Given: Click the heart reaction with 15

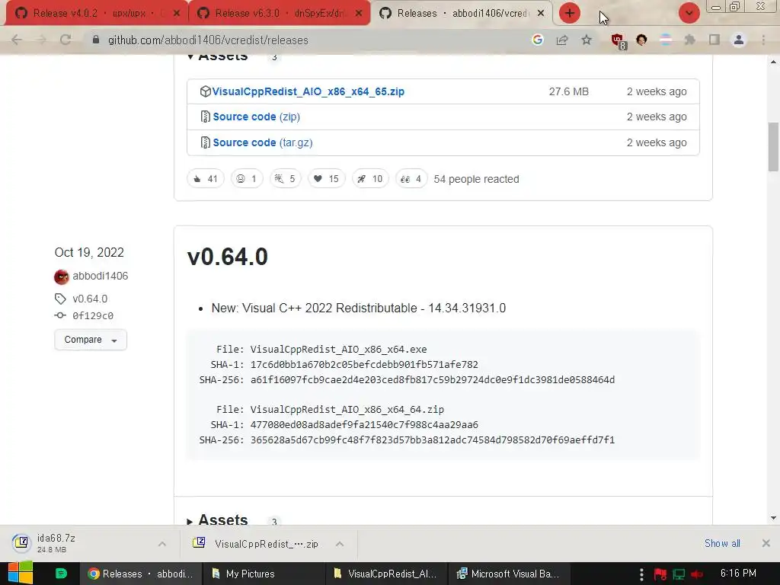Looking at the screenshot, I should point(326,178).
